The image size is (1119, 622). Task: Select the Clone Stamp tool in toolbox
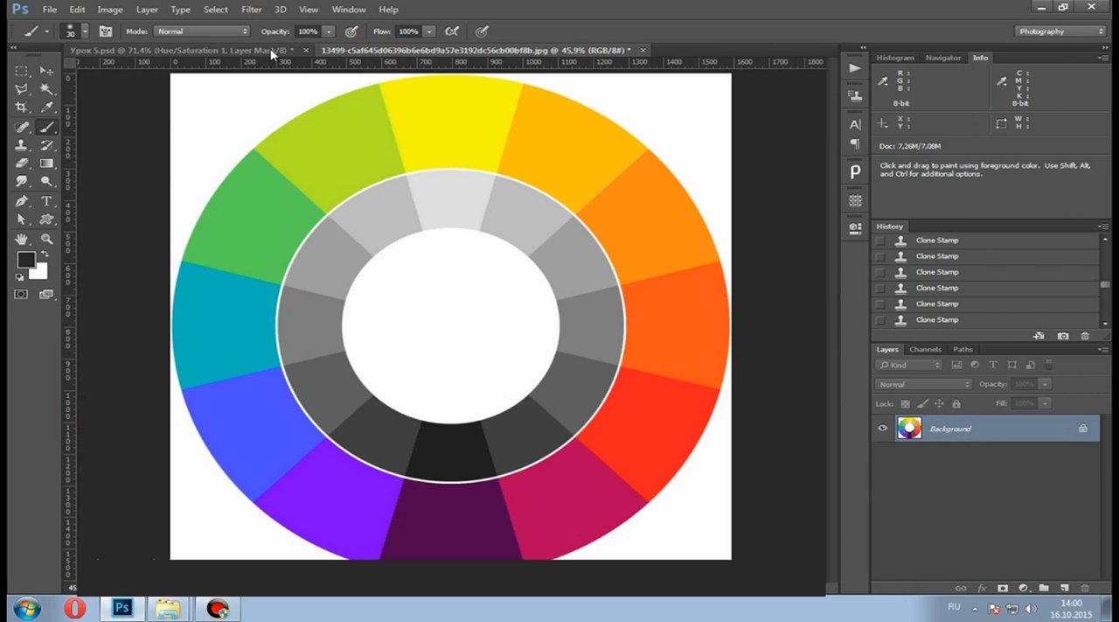pyautogui.click(x=22, y=145)
